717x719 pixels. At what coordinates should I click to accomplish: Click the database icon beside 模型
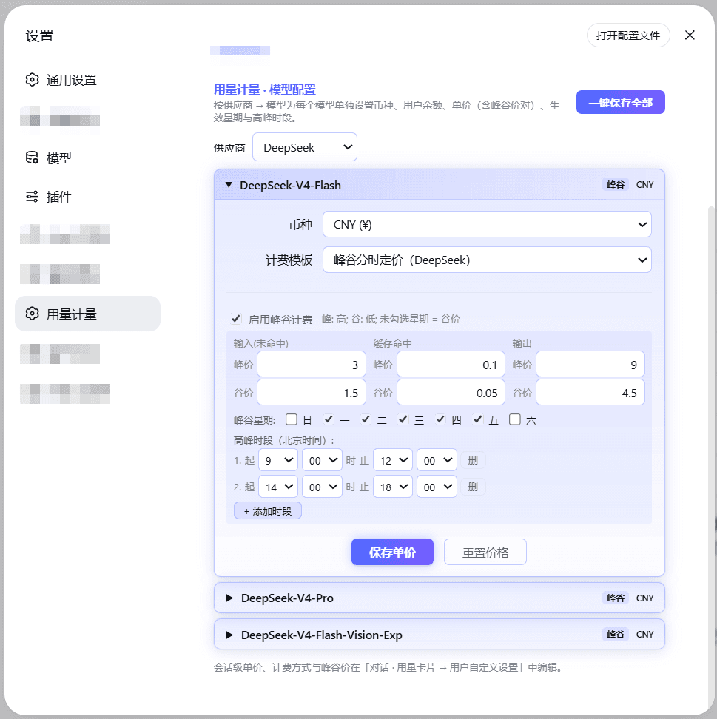click(x=32, y=158)
